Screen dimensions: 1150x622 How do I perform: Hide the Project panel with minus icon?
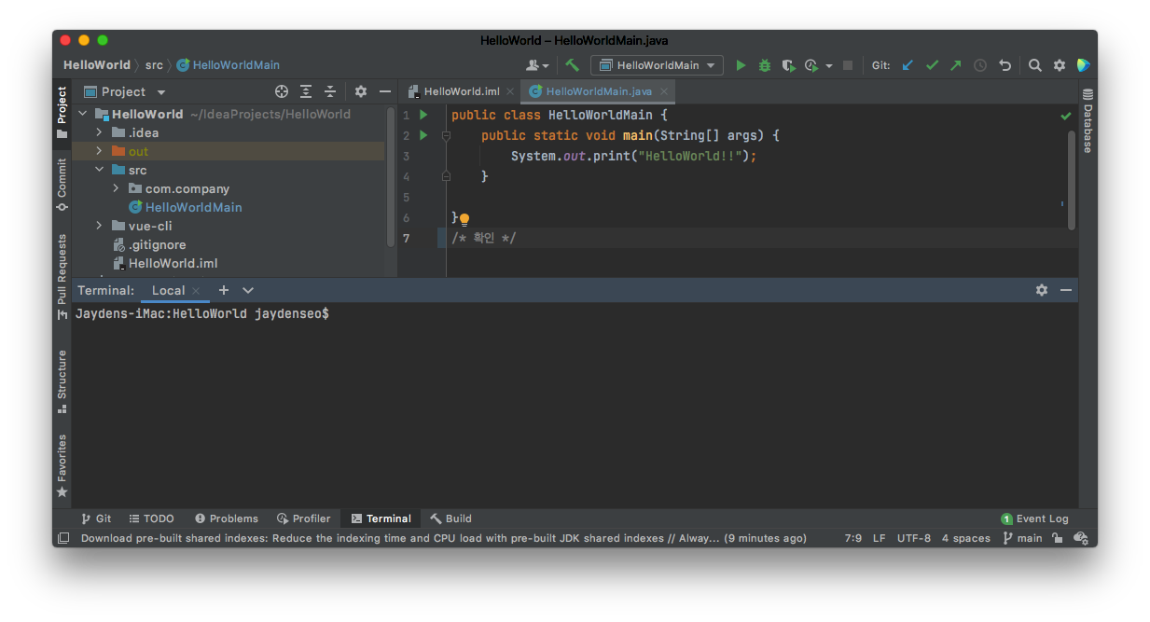(385, 91)
